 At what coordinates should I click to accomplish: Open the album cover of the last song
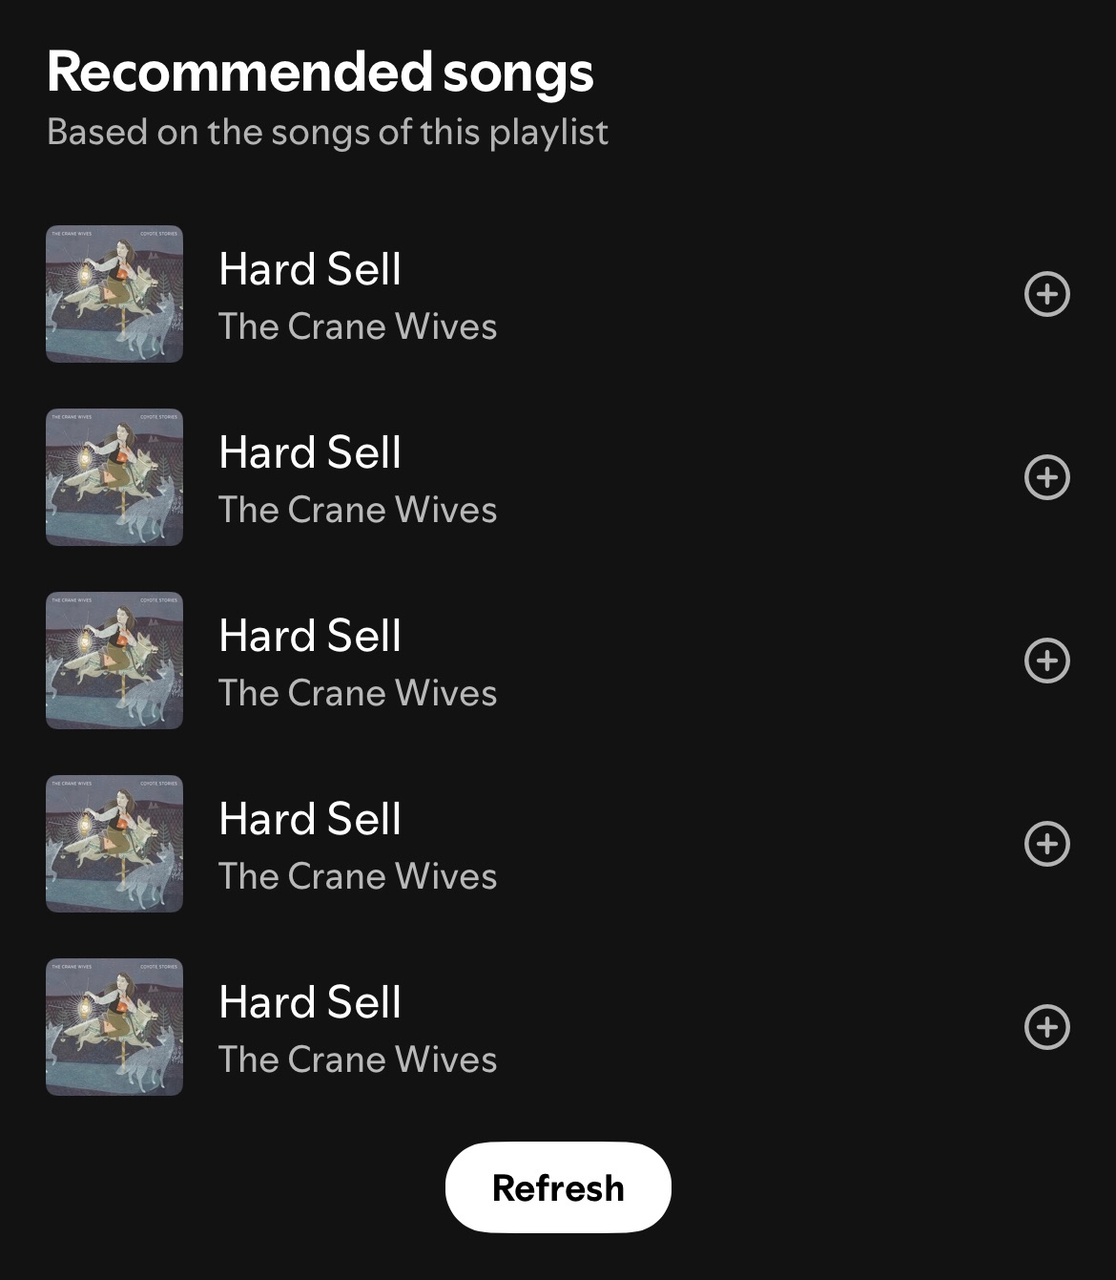click(114, 1027)
